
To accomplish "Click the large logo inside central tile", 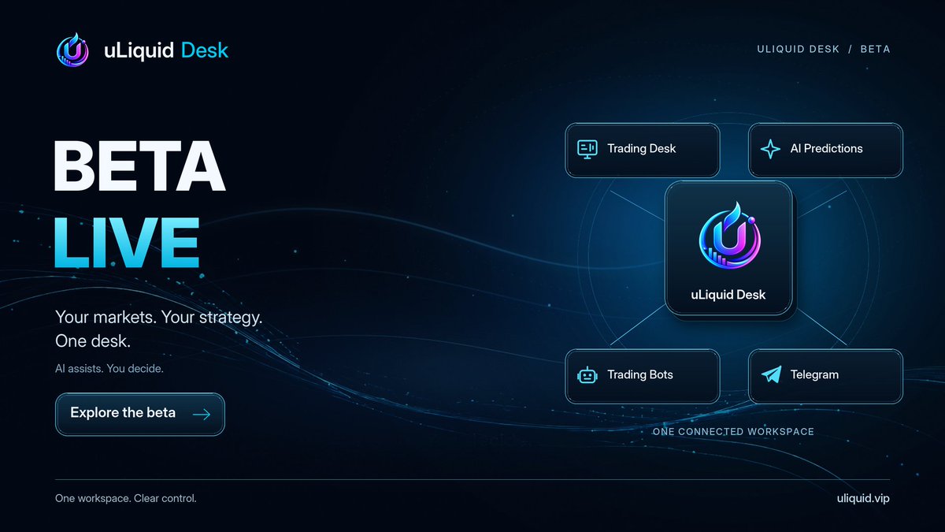I will coord(728,236).
